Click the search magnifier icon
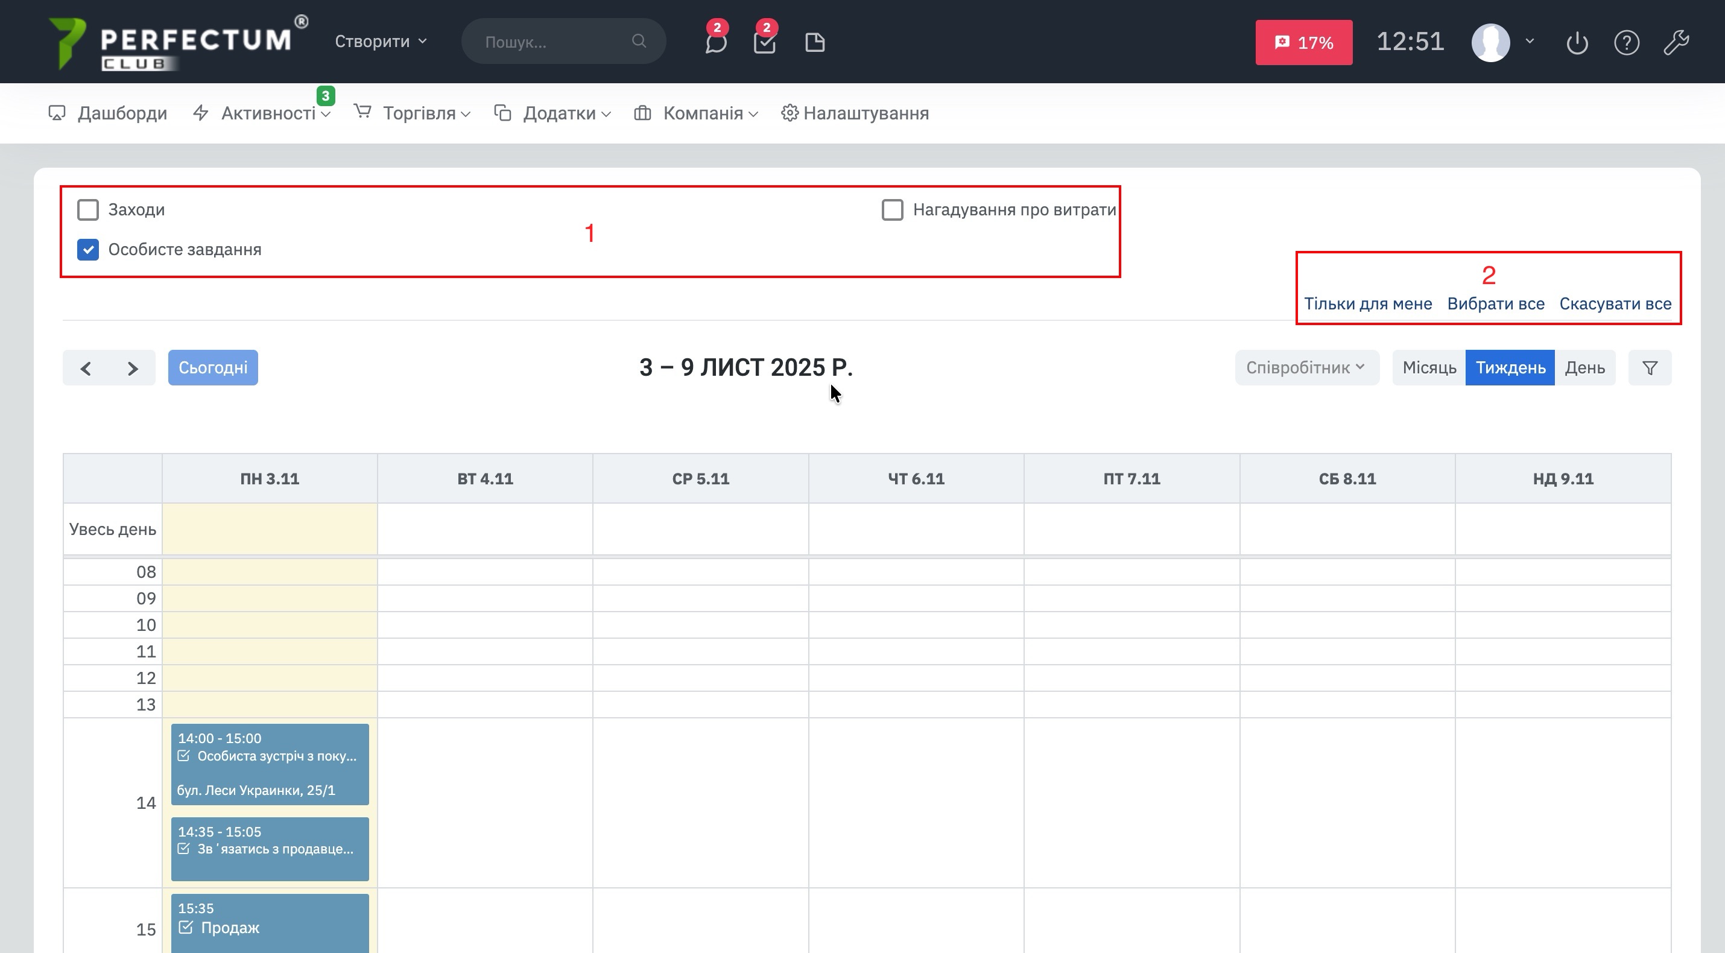The width and height of the screenshot is (1725, 953). [639, 42]
